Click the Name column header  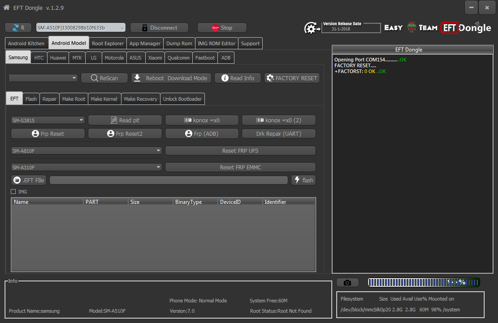point(48,202)
